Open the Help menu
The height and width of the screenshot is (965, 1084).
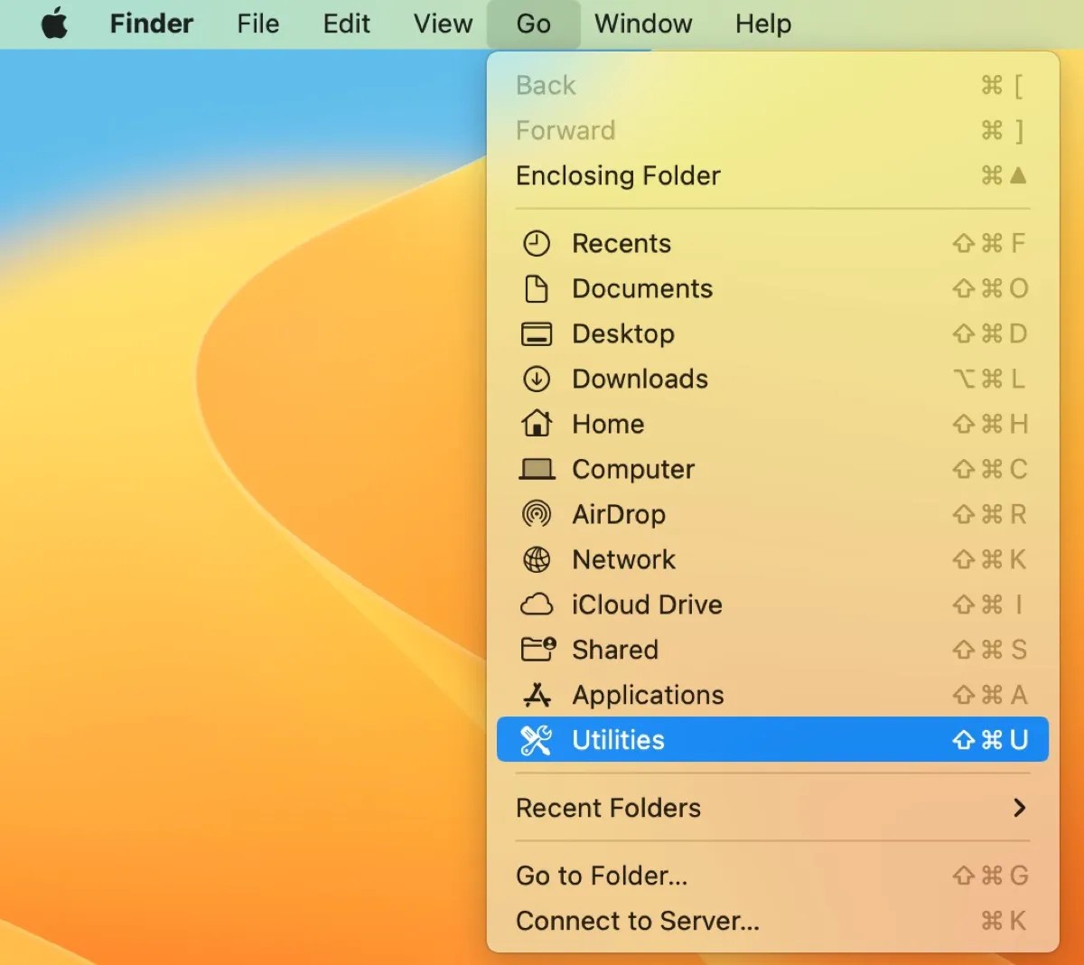(x=762, y=23)
